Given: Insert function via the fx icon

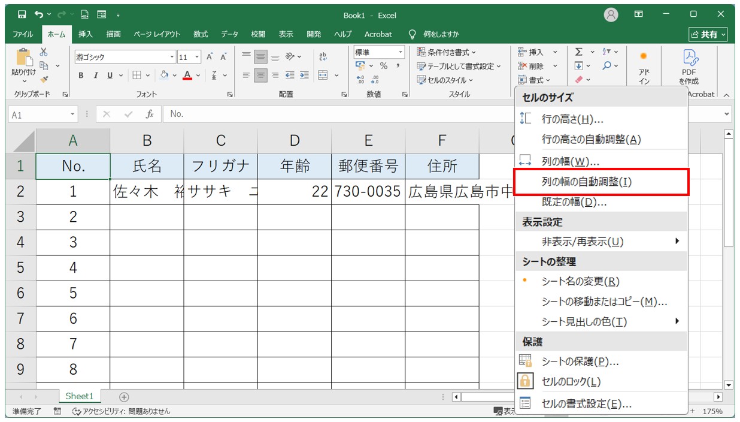Looking at the screenshot, I should tap(150, 114).
